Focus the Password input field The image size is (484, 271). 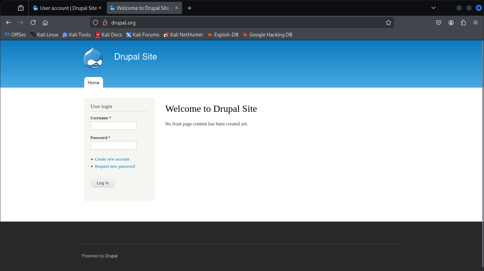point(113,145)
